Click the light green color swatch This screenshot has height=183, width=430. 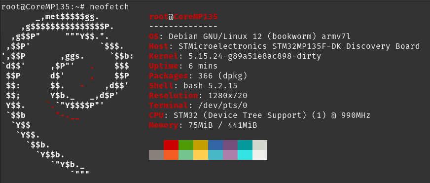(186, 155)
